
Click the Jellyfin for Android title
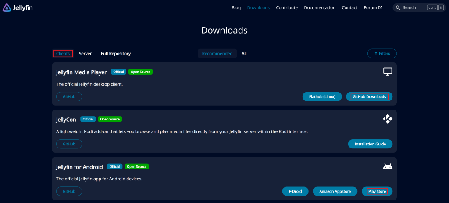(x=79, y=167)
